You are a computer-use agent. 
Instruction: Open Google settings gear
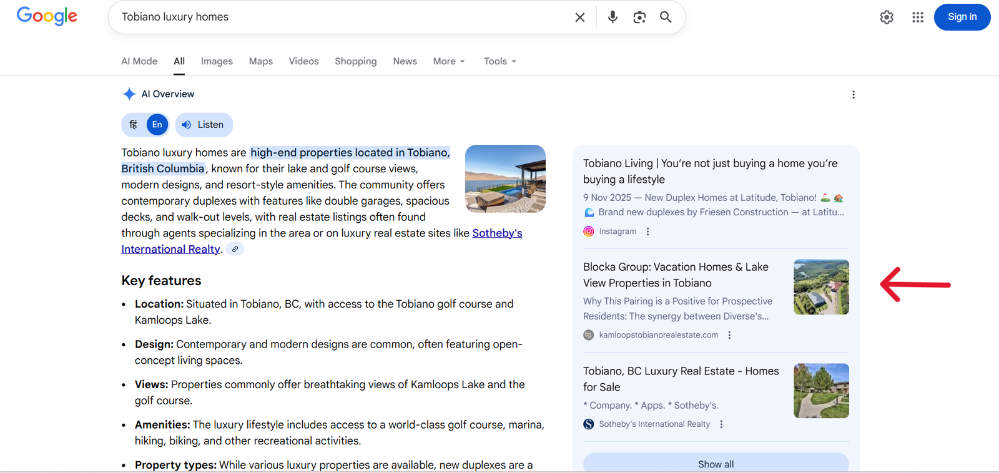pos(887,17)
